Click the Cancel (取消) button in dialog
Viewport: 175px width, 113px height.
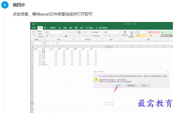point(144,85)
